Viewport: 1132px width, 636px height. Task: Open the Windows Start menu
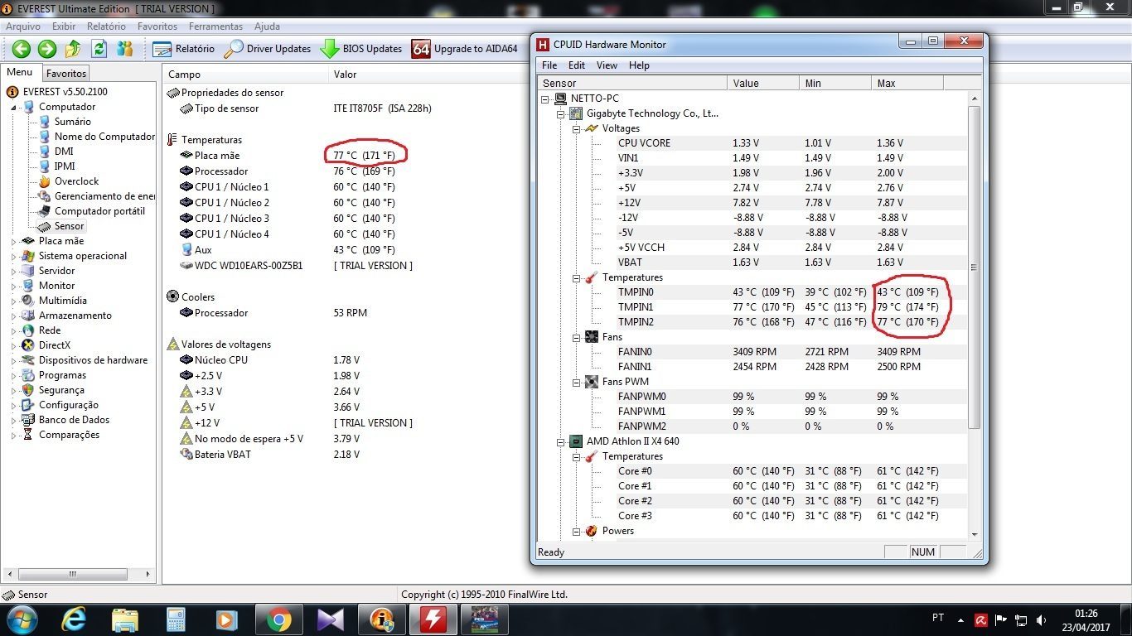tap(21, 619)
